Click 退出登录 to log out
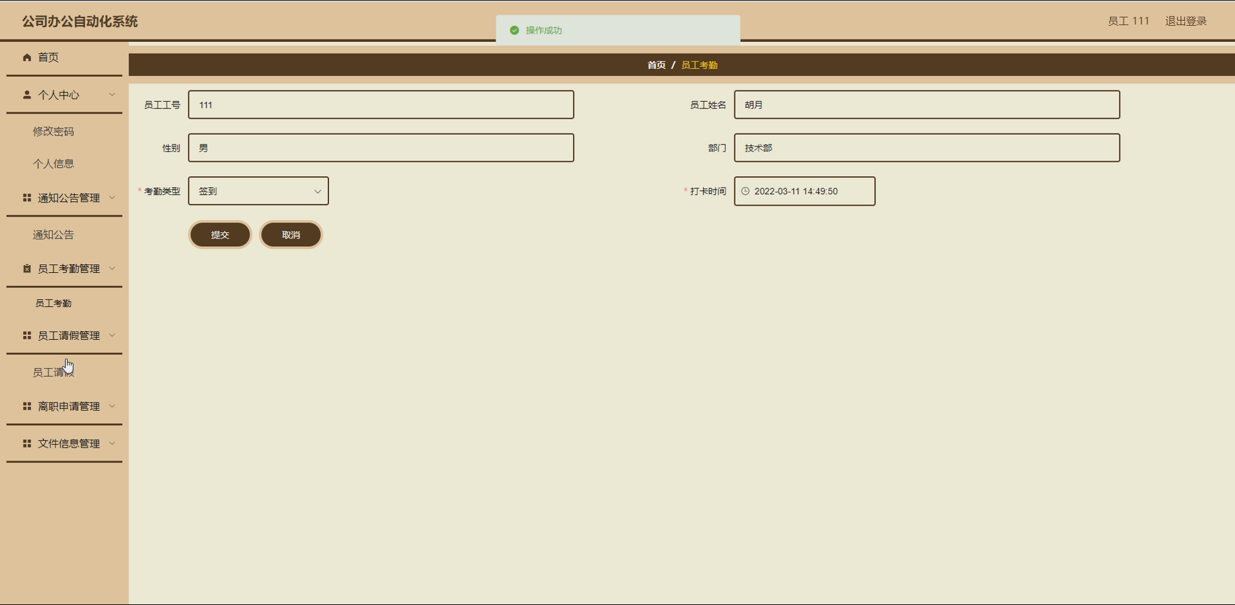 coord(1186,21)
